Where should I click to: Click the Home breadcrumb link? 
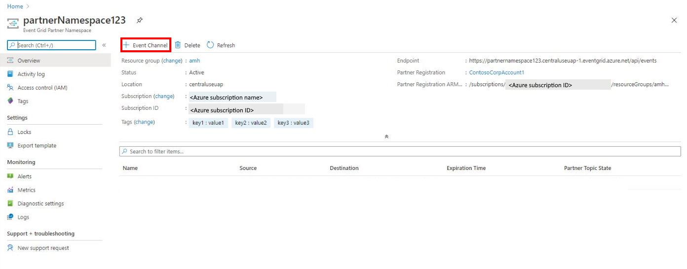click(x=15, y=6)
